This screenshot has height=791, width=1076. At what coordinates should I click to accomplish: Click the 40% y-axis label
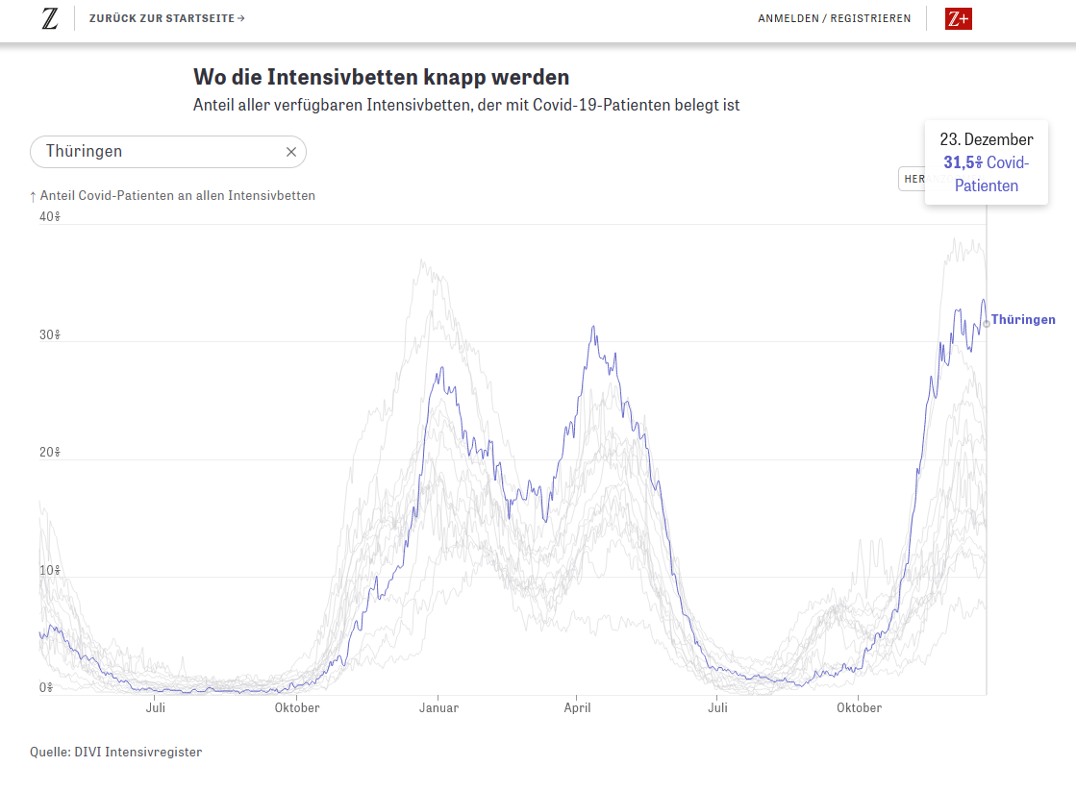pyautogui.click(x=50, y=217)
